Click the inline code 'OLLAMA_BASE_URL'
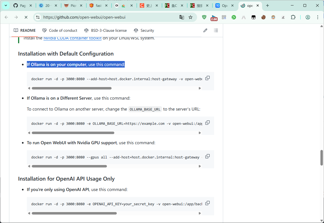The width and height of the screenshot is (324, 223). coord(145,109)
